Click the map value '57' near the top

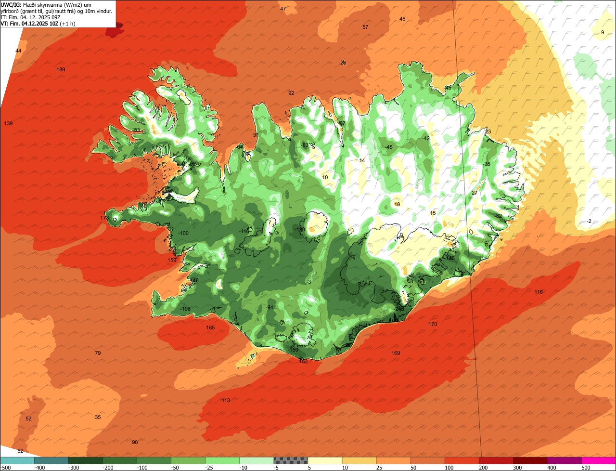(365, 27)
